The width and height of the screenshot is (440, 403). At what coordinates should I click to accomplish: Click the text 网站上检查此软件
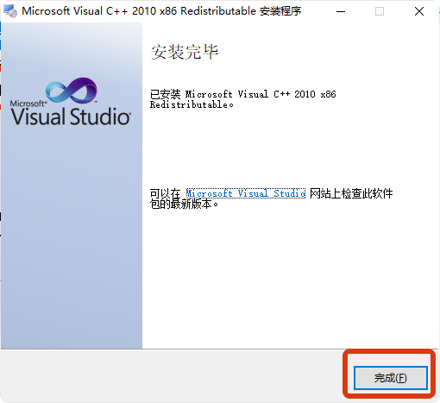pos(351,193)
